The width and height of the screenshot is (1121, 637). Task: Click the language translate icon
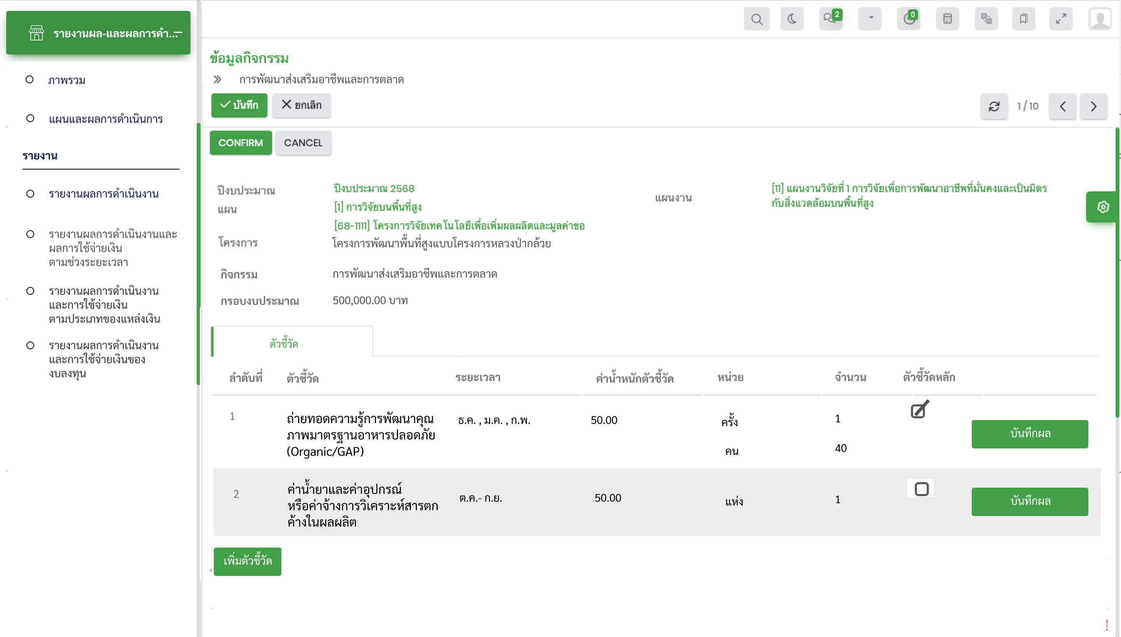tap(986, 19)
